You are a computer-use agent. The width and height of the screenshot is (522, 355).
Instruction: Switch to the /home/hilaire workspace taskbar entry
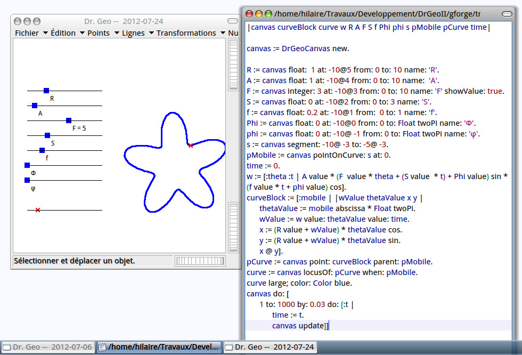point(159,347)
